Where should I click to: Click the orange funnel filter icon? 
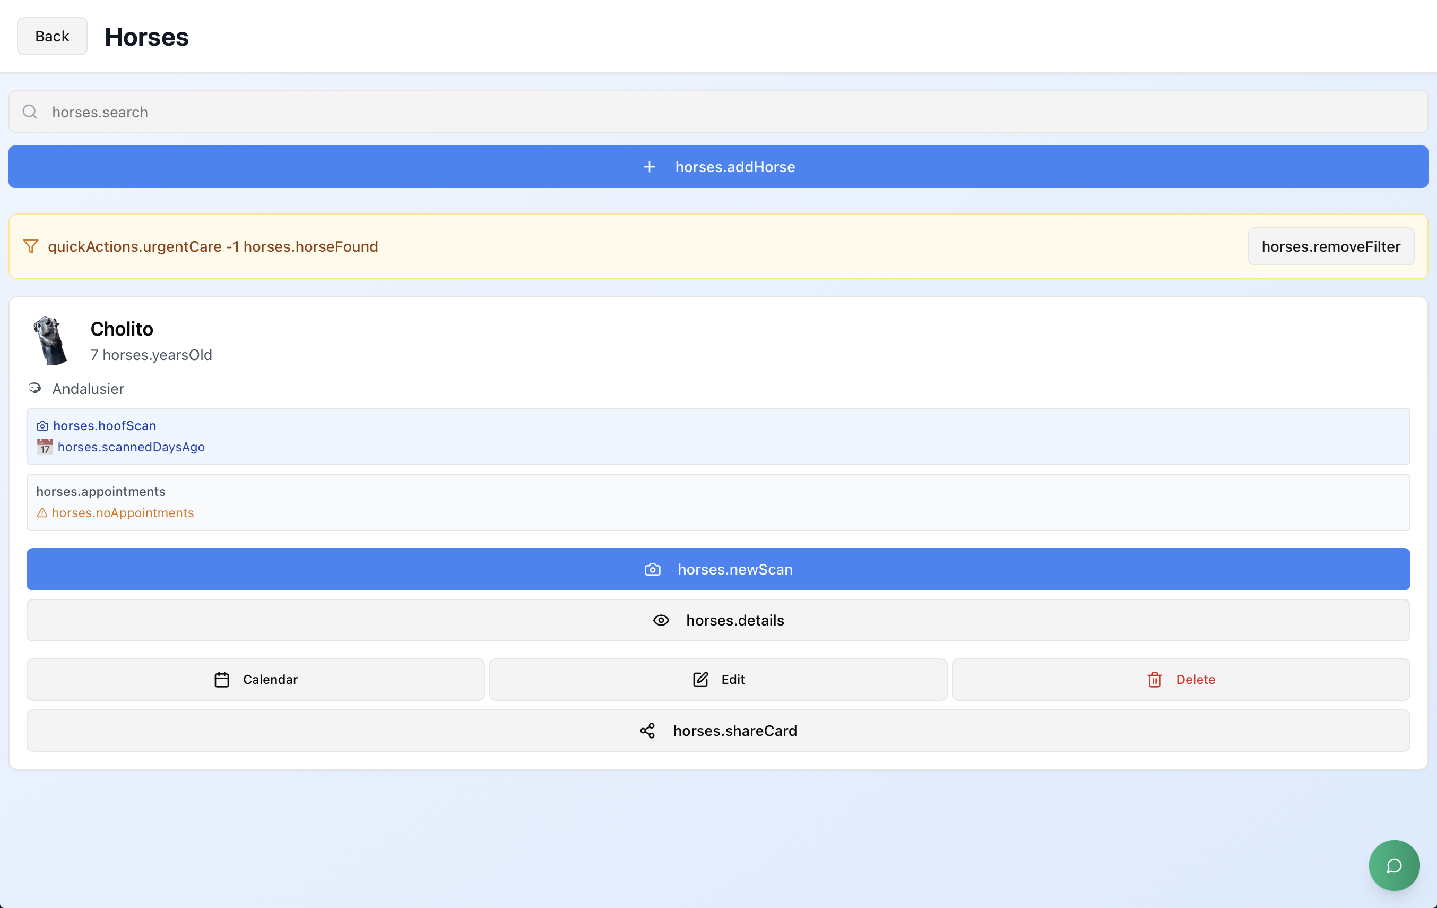tap(30, 246)
